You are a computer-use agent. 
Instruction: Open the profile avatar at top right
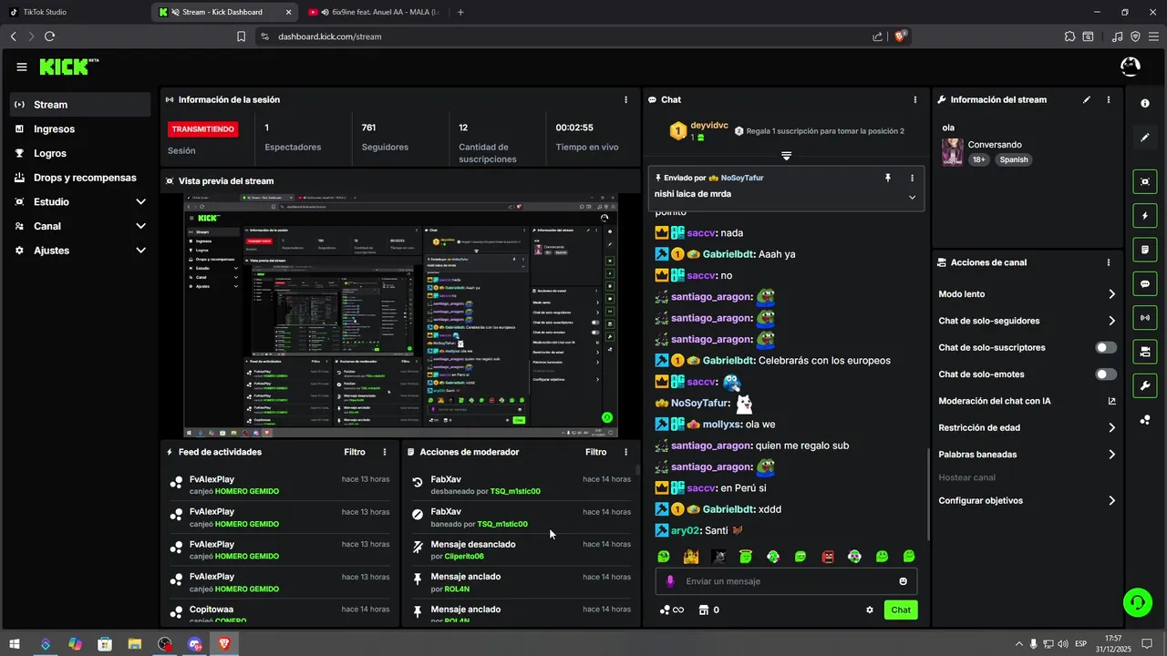(x=1130, y=67)
